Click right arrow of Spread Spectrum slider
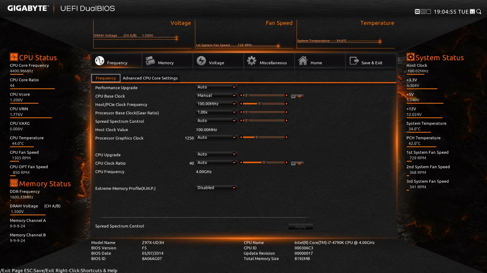 tap(286, 120)
